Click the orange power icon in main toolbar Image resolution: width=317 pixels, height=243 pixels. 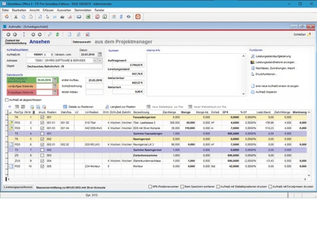pyautogui.click(x=138, y=16)
